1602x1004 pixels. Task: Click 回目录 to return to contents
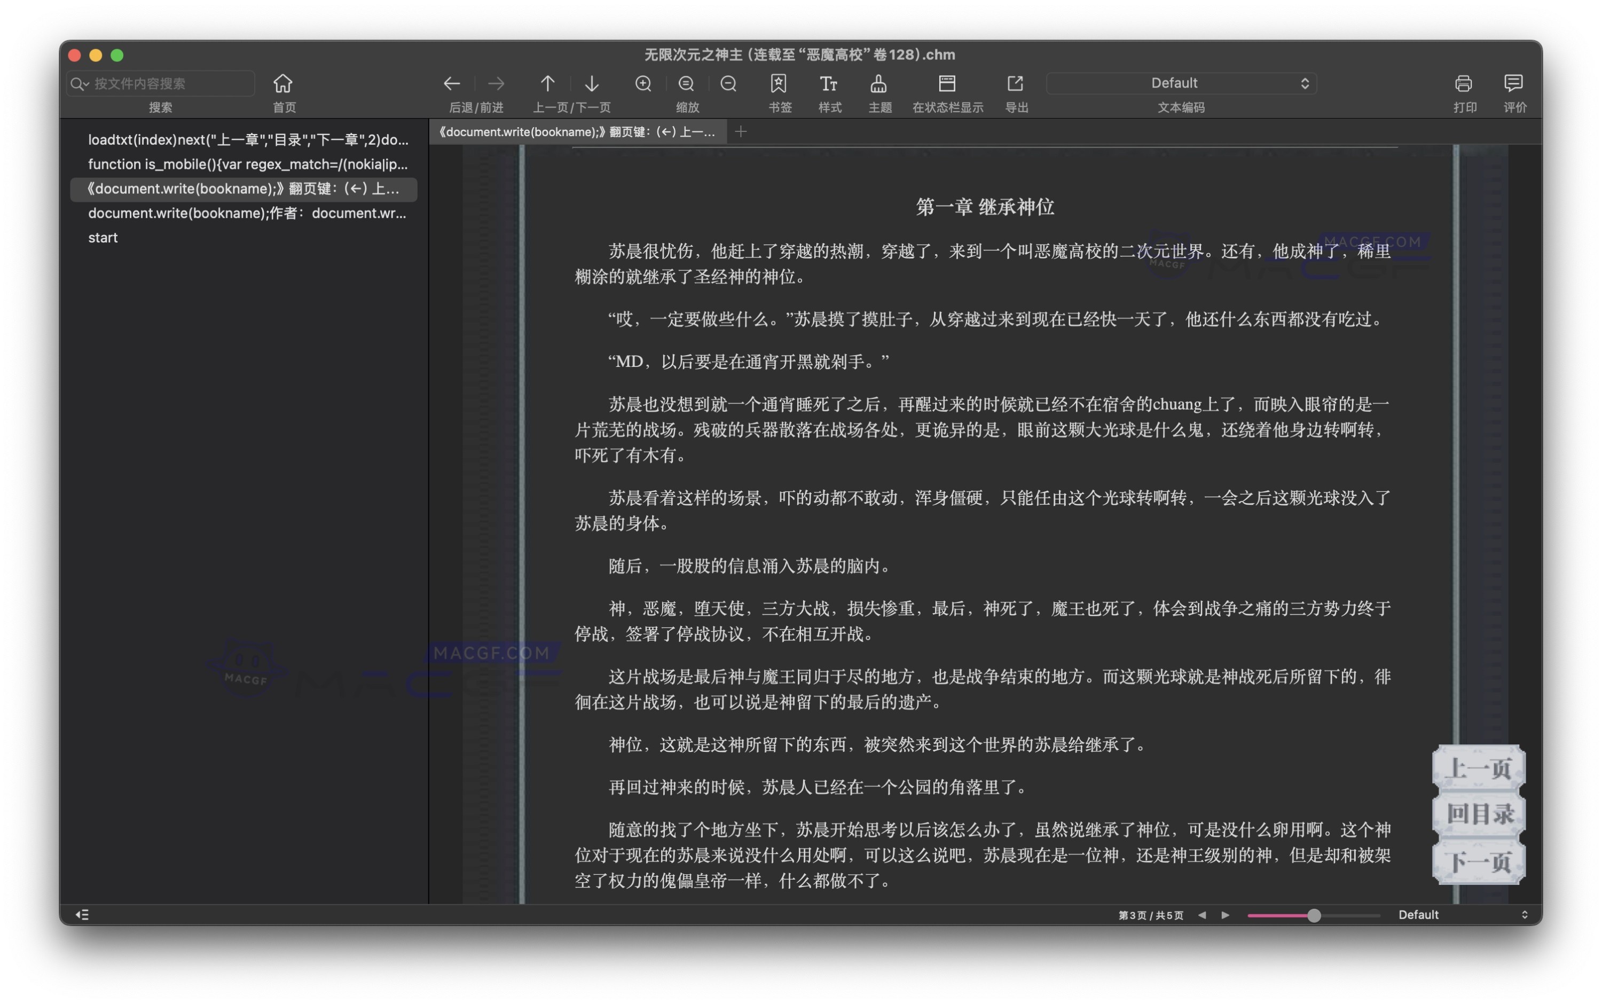(1480, 813)
